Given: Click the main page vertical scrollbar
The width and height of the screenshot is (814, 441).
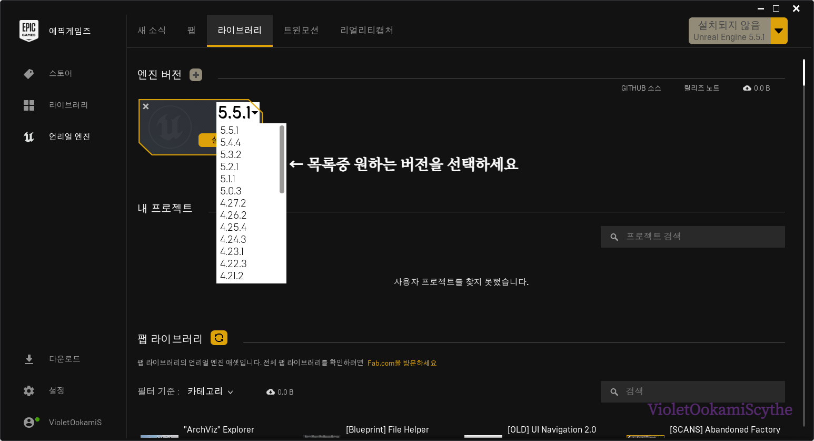Looking at the screenshot, I should pyautogui.click(x=804, y=72).
